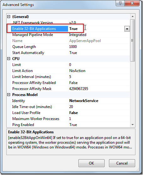Image resolution: width=143 pixels, height=175 pixels.
Task: Click the AppServerAppPool name value
Action: pos(85,41)
